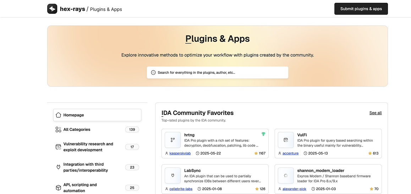Click the Vulnerability research category icon
The width and height of the screenshot is (411, 194).
click(x=59, y=147)
